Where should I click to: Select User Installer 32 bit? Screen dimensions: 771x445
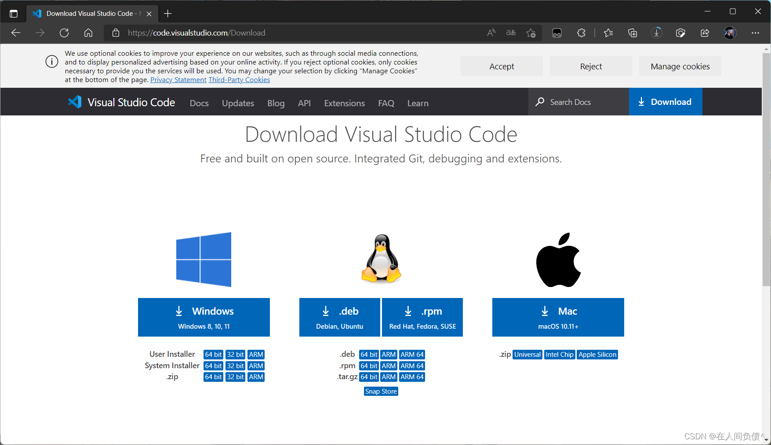click(235, 355)
